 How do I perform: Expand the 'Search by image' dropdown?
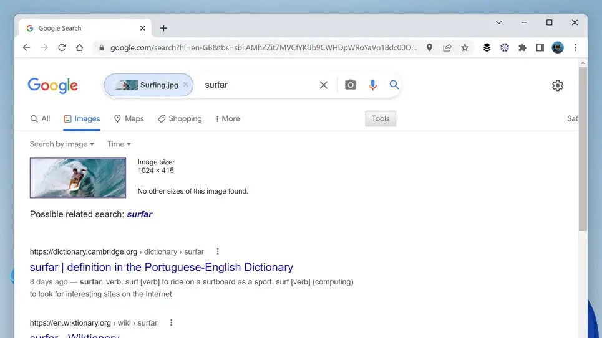(x=62, y=144)
